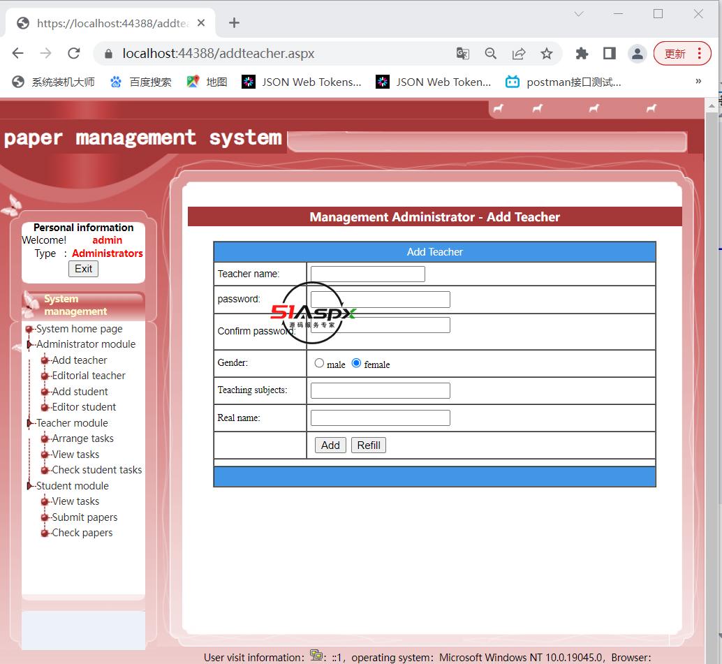This screenshot has height=664, width=722.
Task: Collapse the Administrator module tree node
Action: (30, 344)
